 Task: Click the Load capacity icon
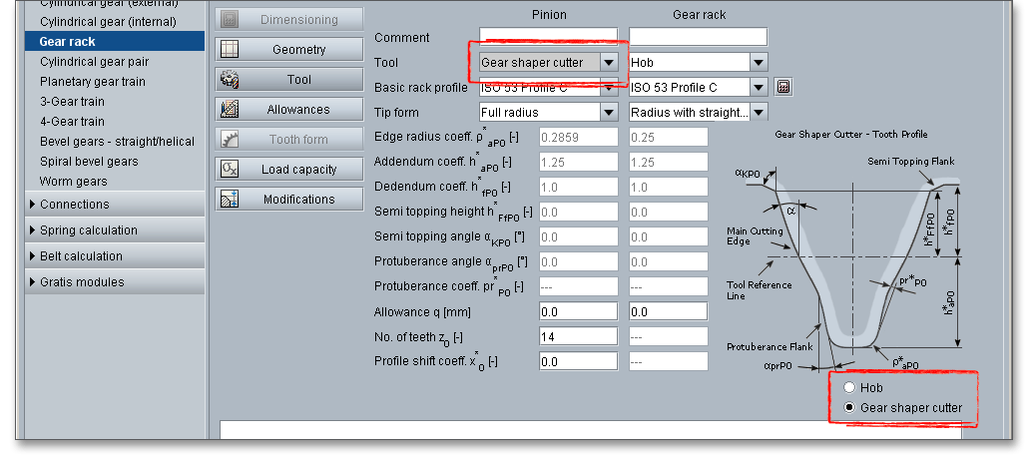coord(230,169)
